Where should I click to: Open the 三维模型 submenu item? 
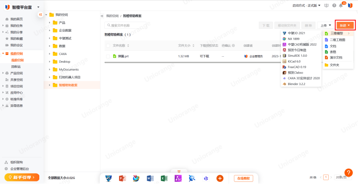pyautogui.click(x=338, y=34)
